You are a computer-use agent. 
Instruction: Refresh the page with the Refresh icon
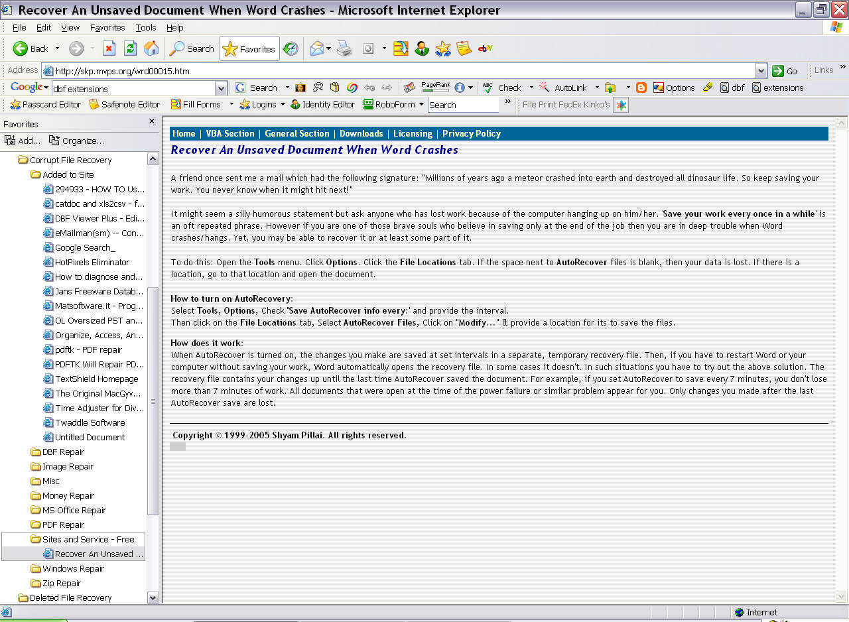(x=130, y=48)
